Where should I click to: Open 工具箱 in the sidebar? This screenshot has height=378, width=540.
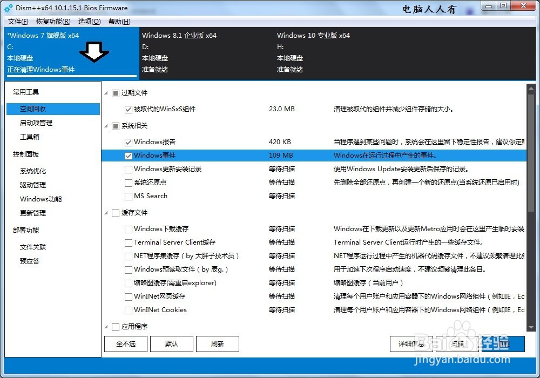(30, 137)
